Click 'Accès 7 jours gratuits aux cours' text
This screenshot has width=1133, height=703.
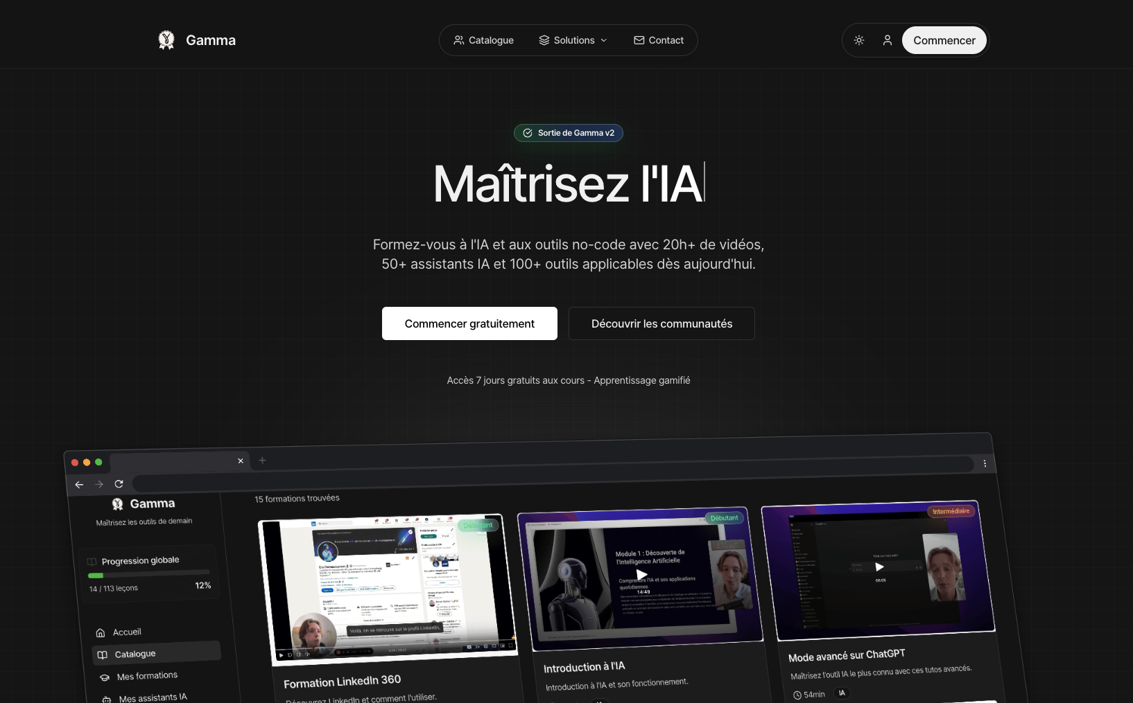pyautogui.click(x=516, y=380)
